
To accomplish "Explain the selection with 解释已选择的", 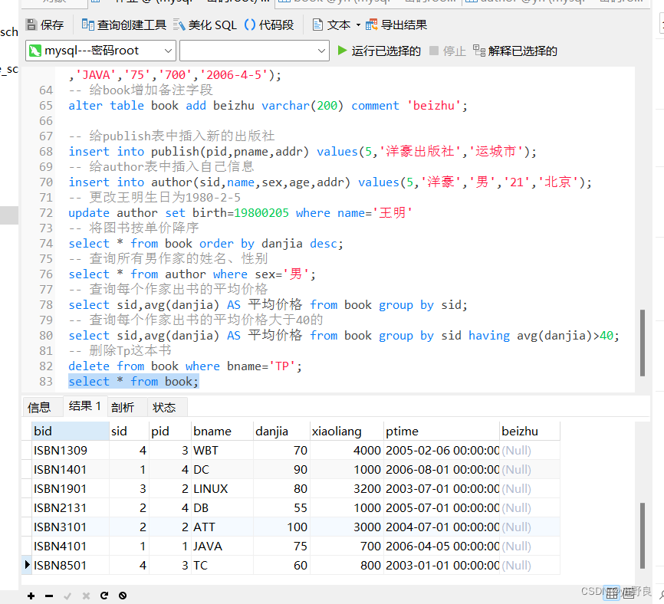I will click(x=515, y=51).
